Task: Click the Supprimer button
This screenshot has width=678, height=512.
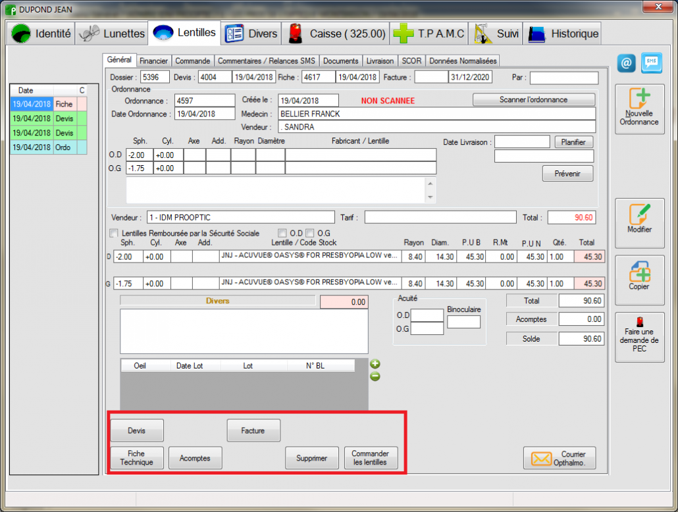Action: click(x=312, y=458)
